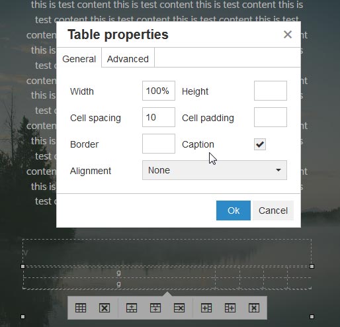Cancel the Table properties dialog
Screen dimensions: 340x327
[x=273, y=210]
